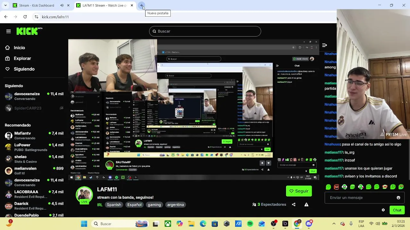410x230 pixels.
Task: Open volume control in system tray
Action: tap(378, 224)
